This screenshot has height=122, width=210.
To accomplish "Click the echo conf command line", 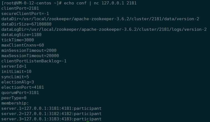I will (x=69, y=3).
